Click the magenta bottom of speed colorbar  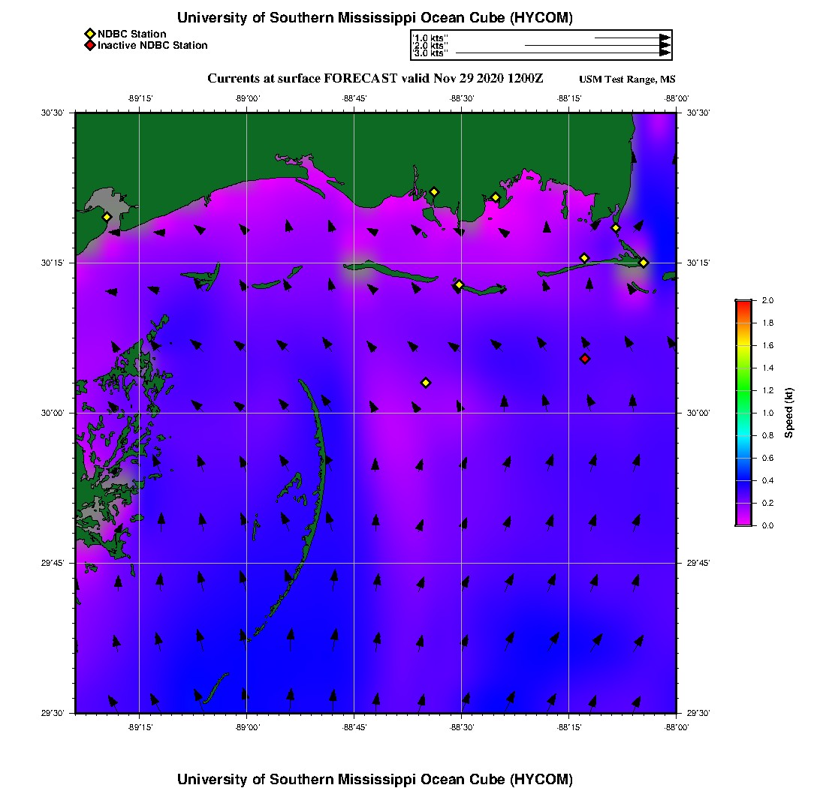744,521
